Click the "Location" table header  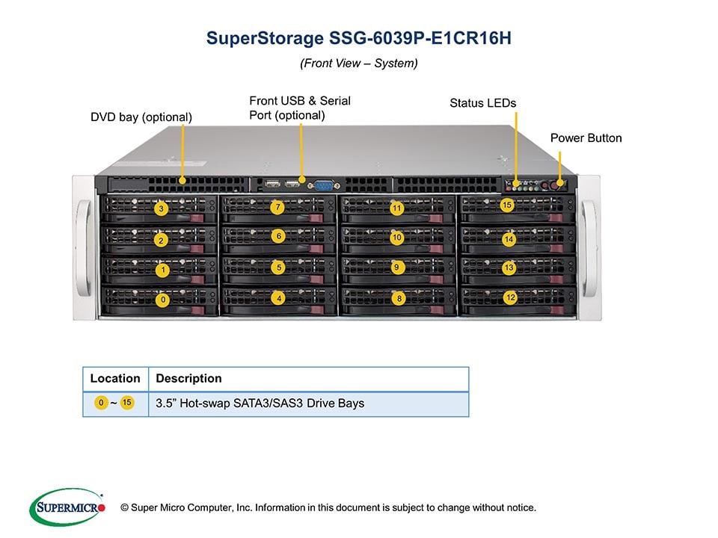click(x=115, y=379)
